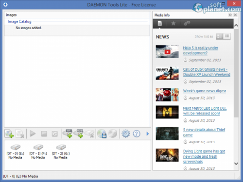Close the Media Info panel
This screenshot has height=182, width=243.
click(x=235, y=15)
